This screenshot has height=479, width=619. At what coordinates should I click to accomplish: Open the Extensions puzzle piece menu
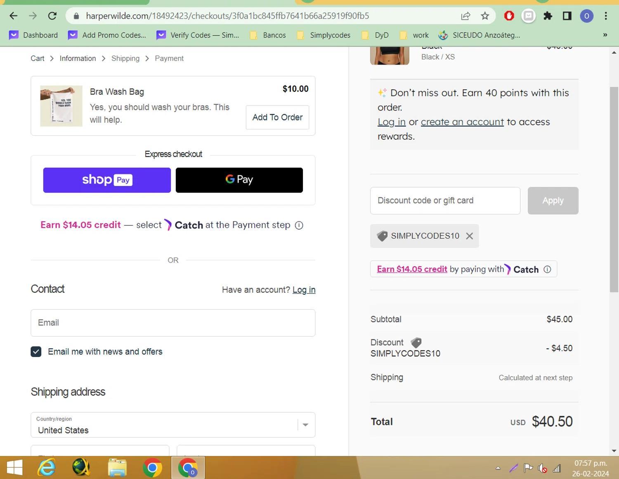click(x=548, y=16)
